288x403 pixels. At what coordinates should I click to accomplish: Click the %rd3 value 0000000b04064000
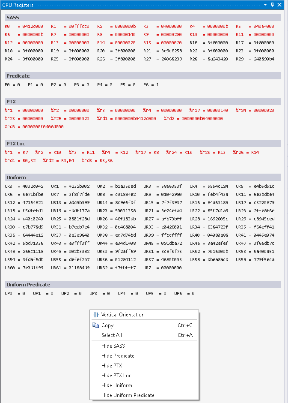tap(43, 127)
